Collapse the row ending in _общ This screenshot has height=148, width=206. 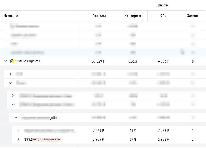[x=16, y=117]
